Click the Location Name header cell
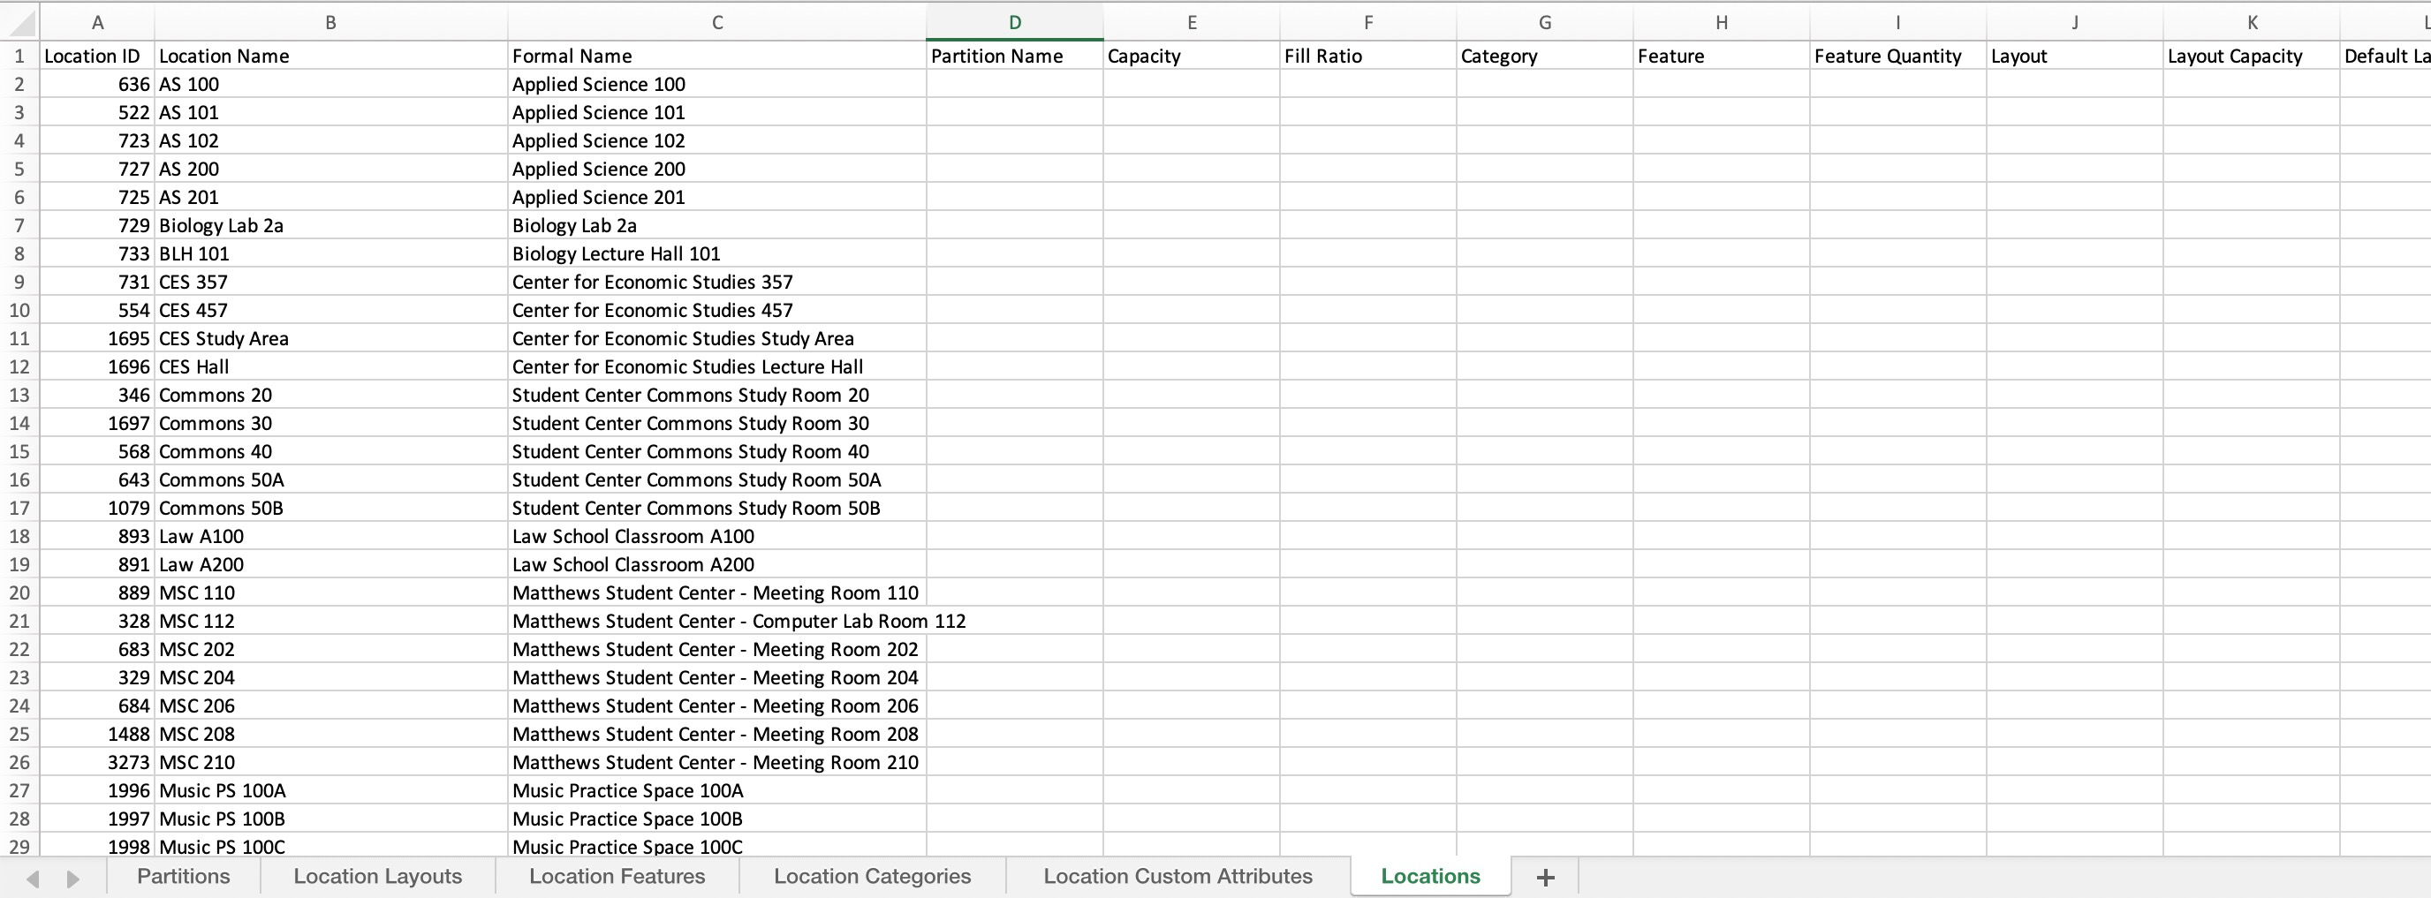The width and height of the screenshot is (2431, 898). (x=331, y=56)
